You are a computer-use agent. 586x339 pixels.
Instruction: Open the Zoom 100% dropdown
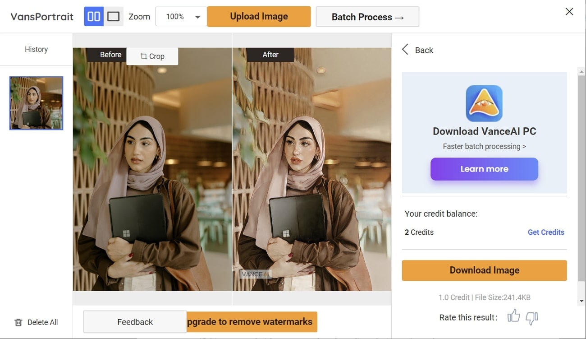(181, 17)
